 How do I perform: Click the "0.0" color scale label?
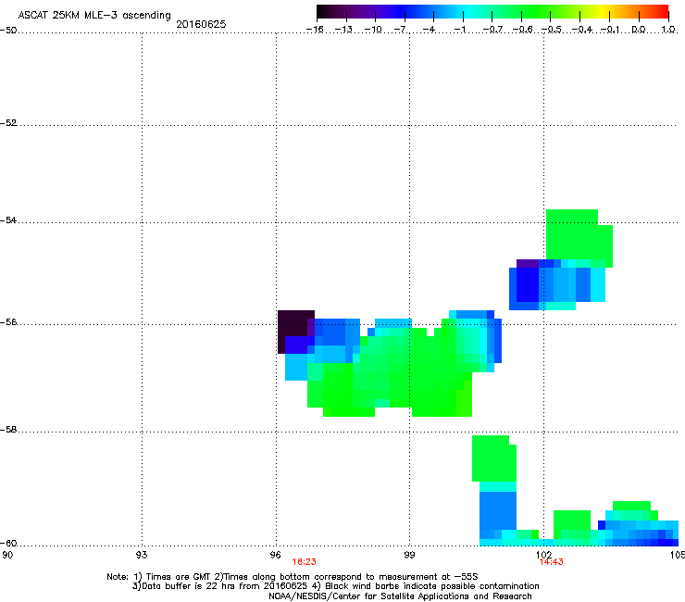click(639, 30)
